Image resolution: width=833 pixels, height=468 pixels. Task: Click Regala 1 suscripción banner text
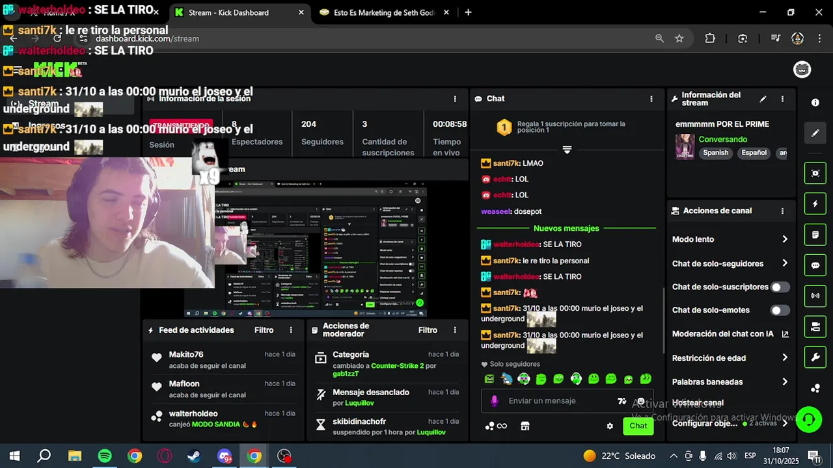coord(571,127)
